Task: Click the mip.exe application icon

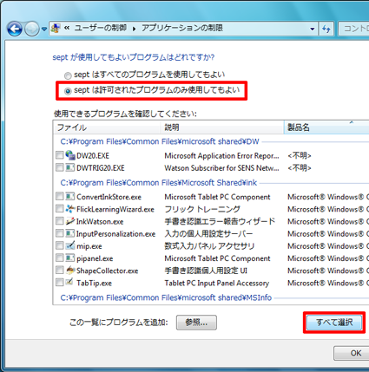Action: click(70, 245)
